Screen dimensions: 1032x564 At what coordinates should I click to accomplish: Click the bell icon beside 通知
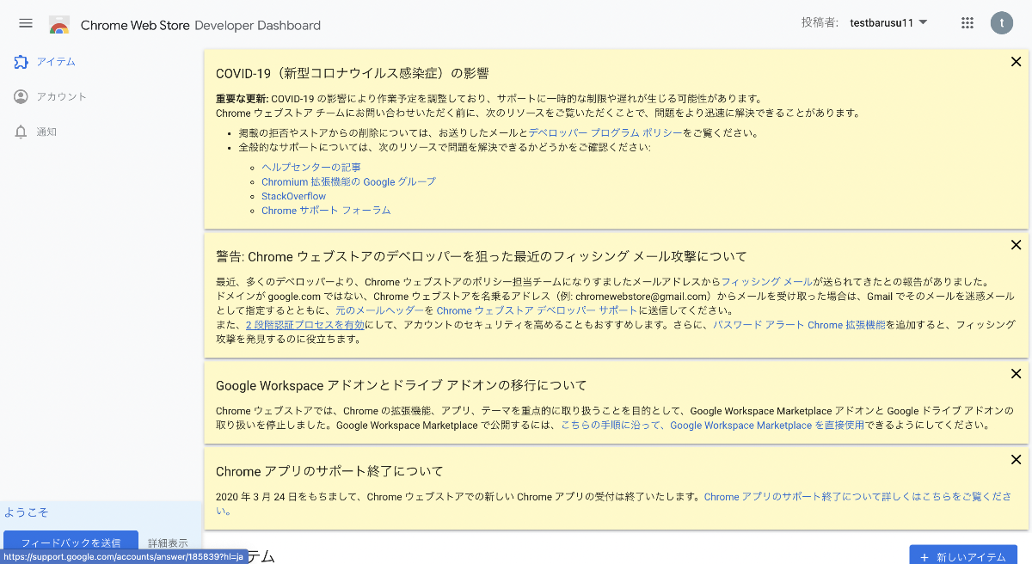(x=21, y=132)
